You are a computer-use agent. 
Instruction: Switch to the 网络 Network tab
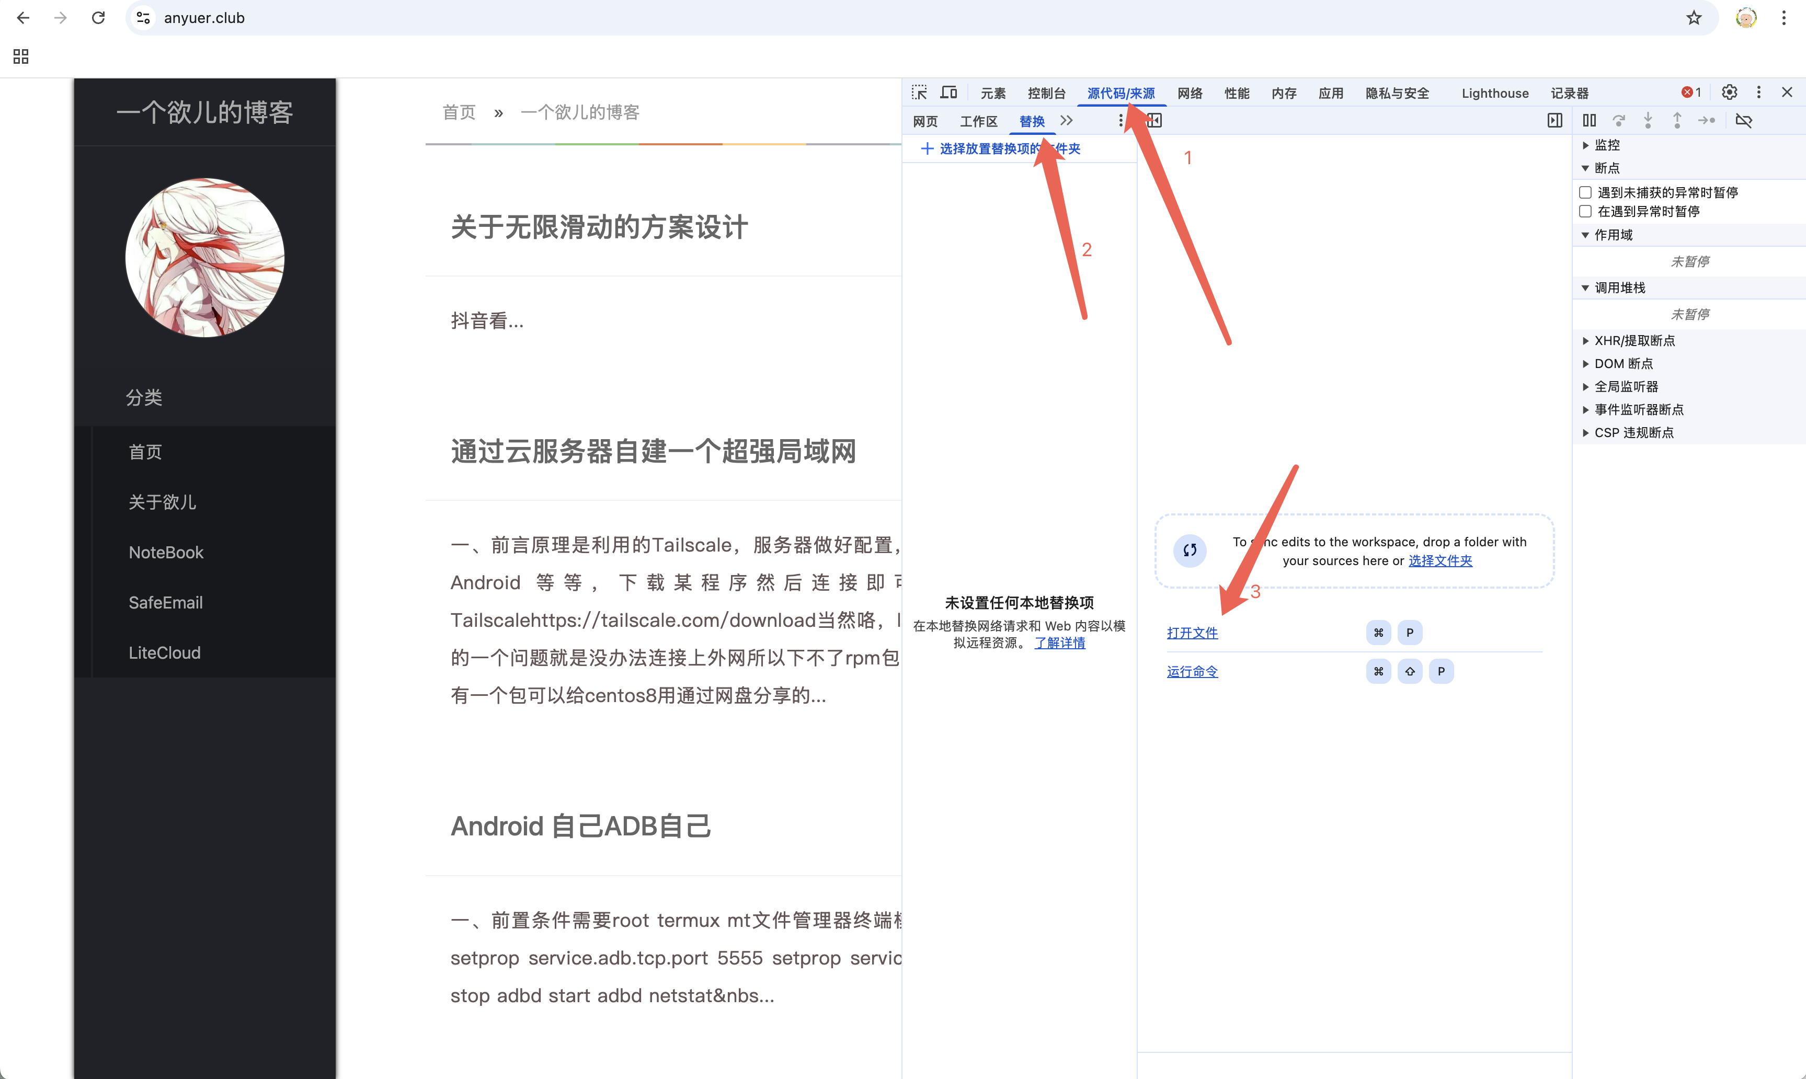coord(1190,93)
